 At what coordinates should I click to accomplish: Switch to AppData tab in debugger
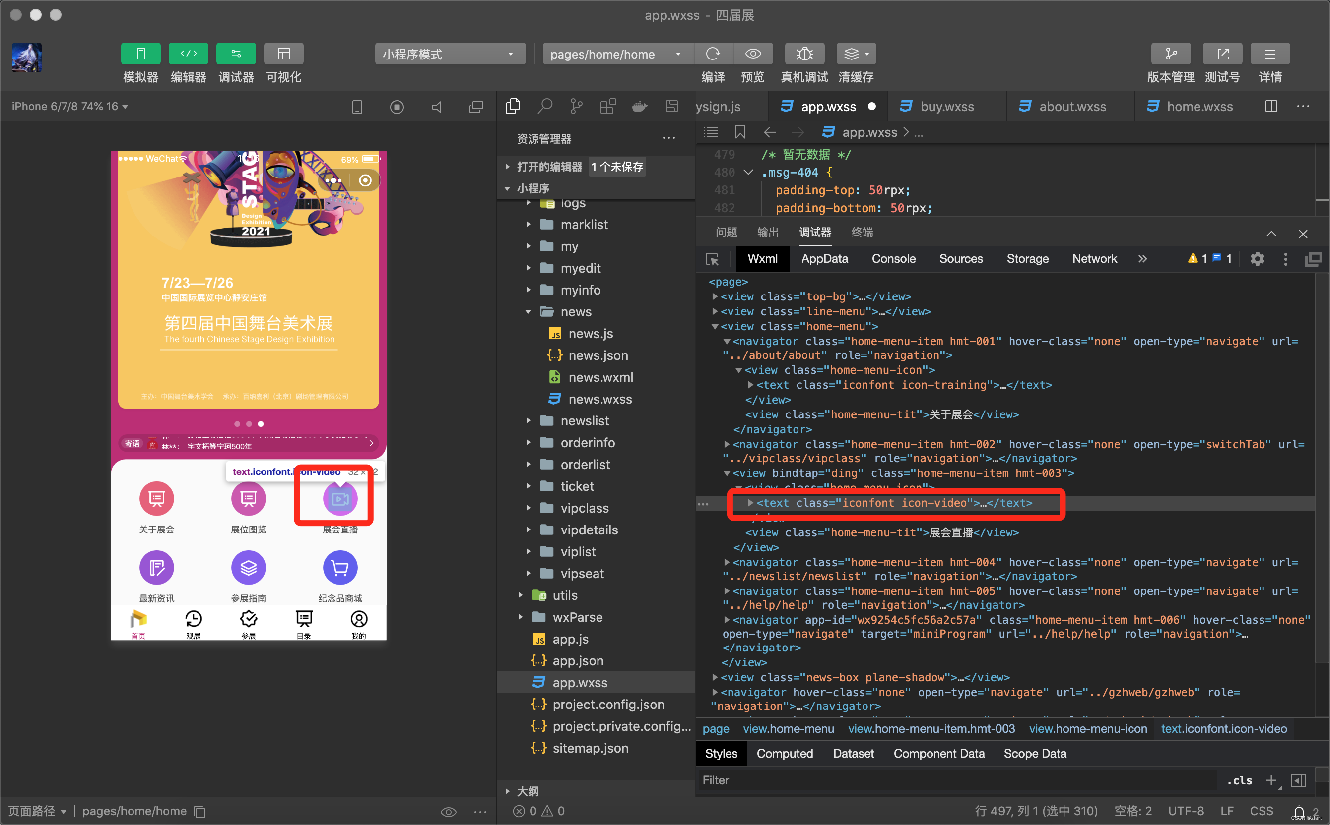pos(825,258)
